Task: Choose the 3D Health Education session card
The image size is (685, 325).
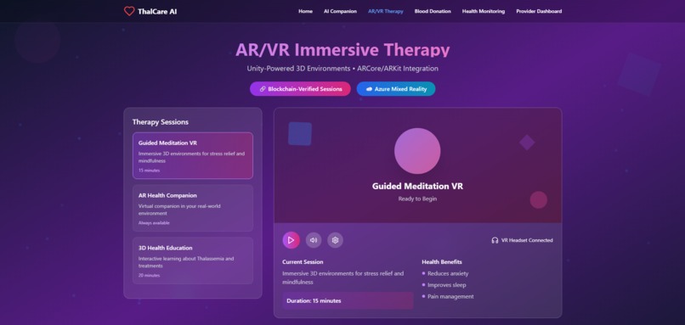Action: pyautogui.click(x=193, y=261)
